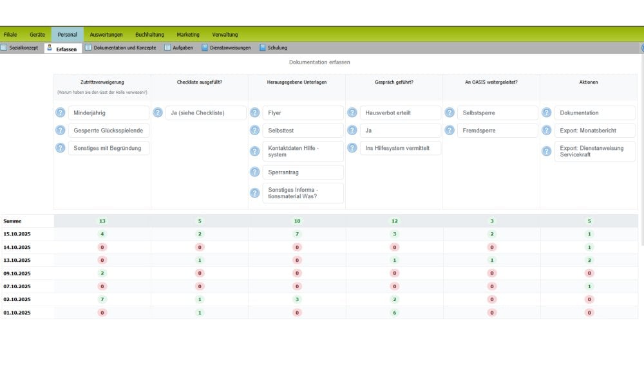Viewport: 644px width, 386px height.
Task: Show help for Ja (siehe Checkliste)
Action: tap(158, 113)
